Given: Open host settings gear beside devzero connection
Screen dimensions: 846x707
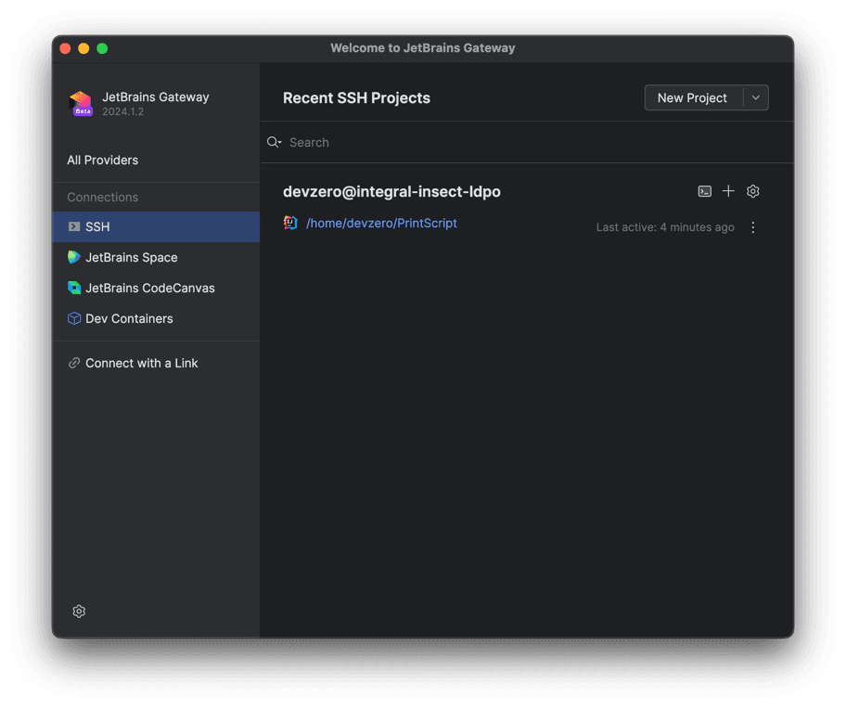Looking at the screenshot, I should click(752, 191).
